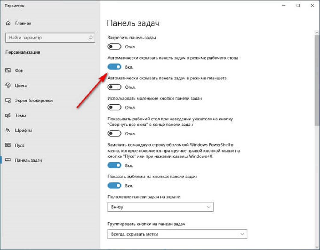Open the Панель задач sidebar section
This screenshot has height=250, width=320.
pyautogui.click(x=28, y=160)
